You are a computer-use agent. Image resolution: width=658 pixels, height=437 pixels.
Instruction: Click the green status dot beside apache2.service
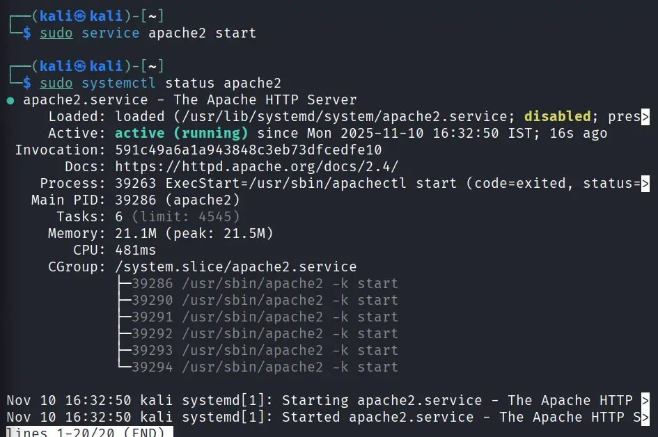point(10,100)
